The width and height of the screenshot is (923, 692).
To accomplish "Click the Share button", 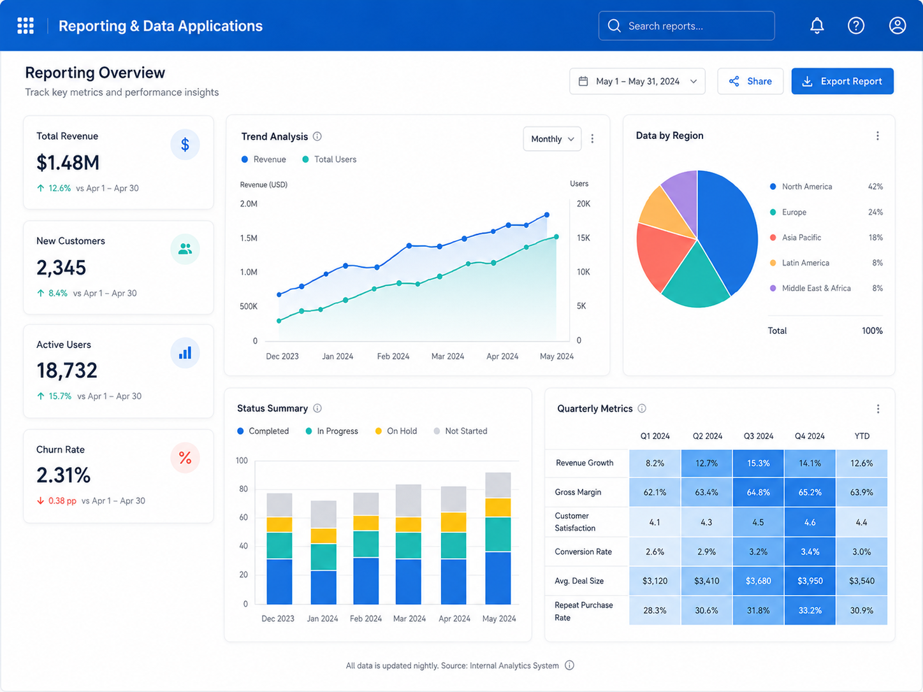I will point(750,82).
